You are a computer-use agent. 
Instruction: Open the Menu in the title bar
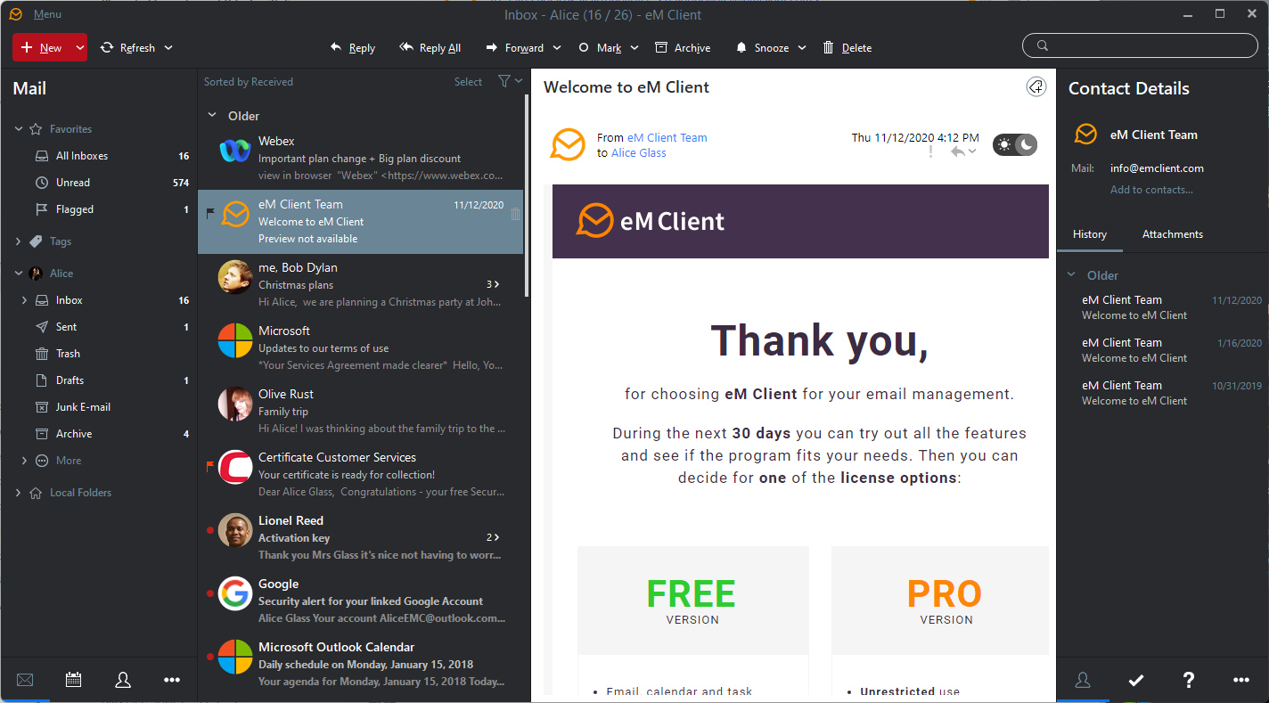(x=47, y=15)
